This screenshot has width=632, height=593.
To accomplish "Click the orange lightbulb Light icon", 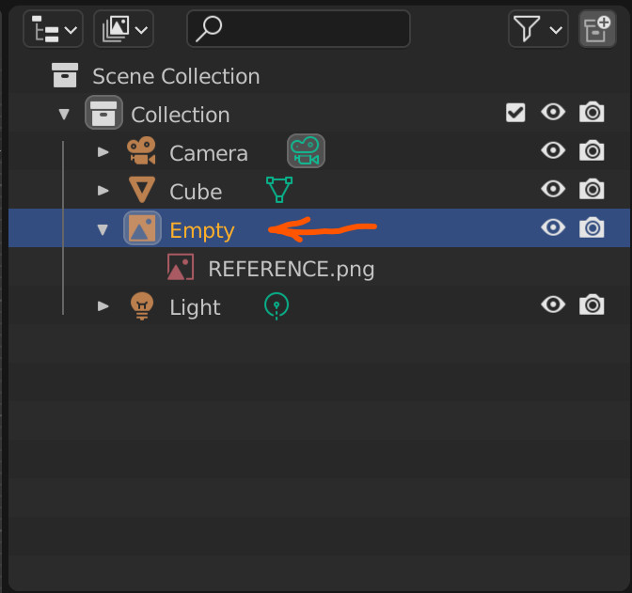I will click(x=142, y=306).
